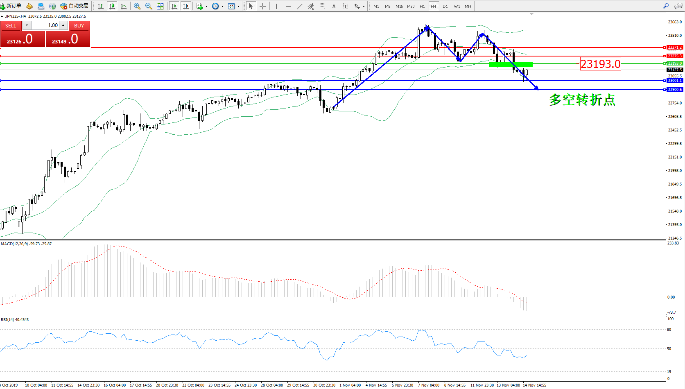The width and height of the screenshot is (685, 389).
Task: Switch chart to candlestick display mode
Action: 112,6
